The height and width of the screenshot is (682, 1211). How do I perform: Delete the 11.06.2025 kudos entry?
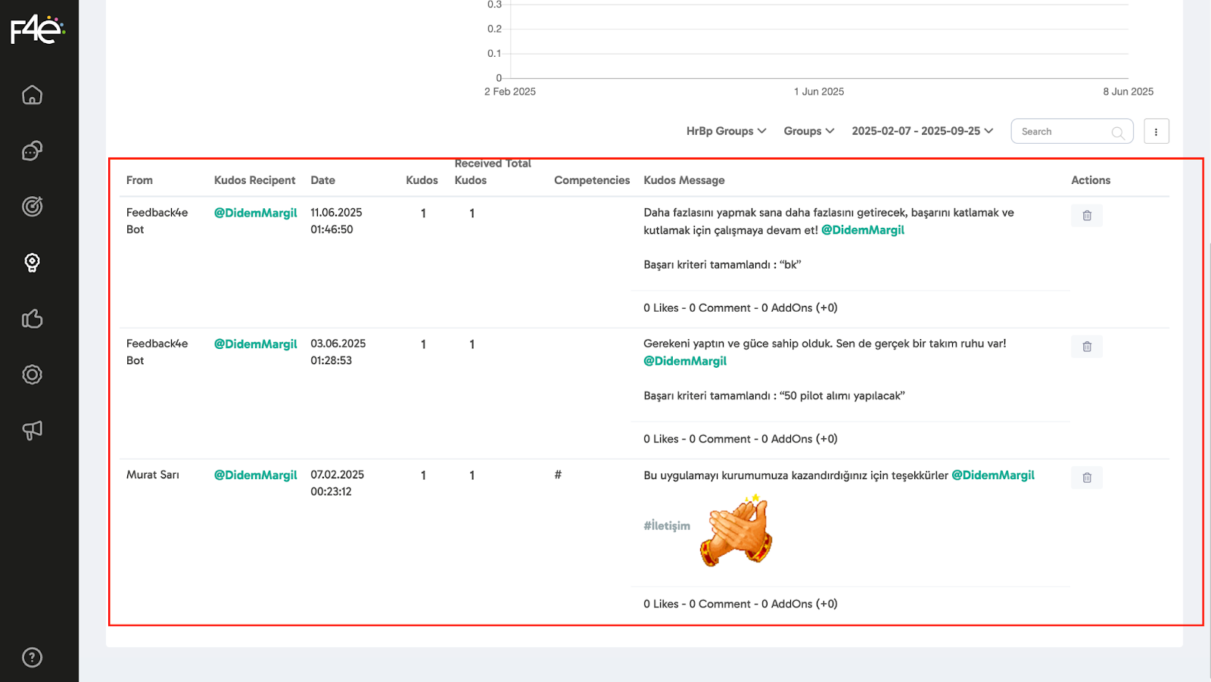click(x=1086, y=216)
